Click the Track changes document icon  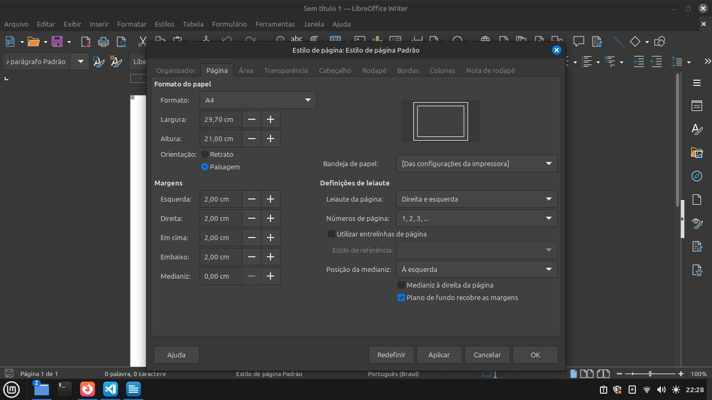(596, 42)
